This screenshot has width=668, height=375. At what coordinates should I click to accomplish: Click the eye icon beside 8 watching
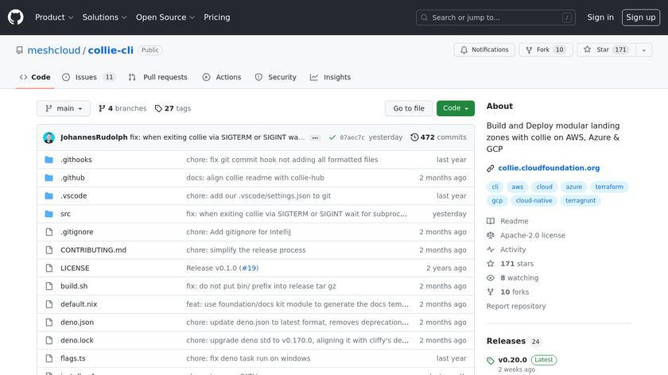[491, 278]
